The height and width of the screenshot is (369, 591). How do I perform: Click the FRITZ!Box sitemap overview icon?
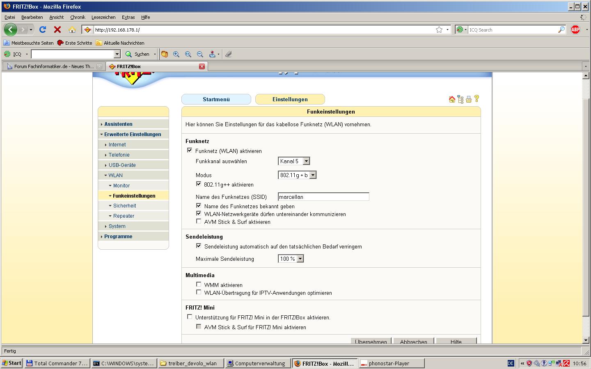pyautogui.click(x=460, y=99)
